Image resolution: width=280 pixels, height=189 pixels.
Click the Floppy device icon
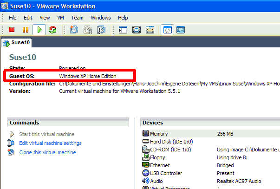[146, 157]
